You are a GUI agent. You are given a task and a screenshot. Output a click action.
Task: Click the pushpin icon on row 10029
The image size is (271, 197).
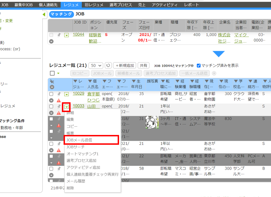pyautogui.click(x=59, y=94)
